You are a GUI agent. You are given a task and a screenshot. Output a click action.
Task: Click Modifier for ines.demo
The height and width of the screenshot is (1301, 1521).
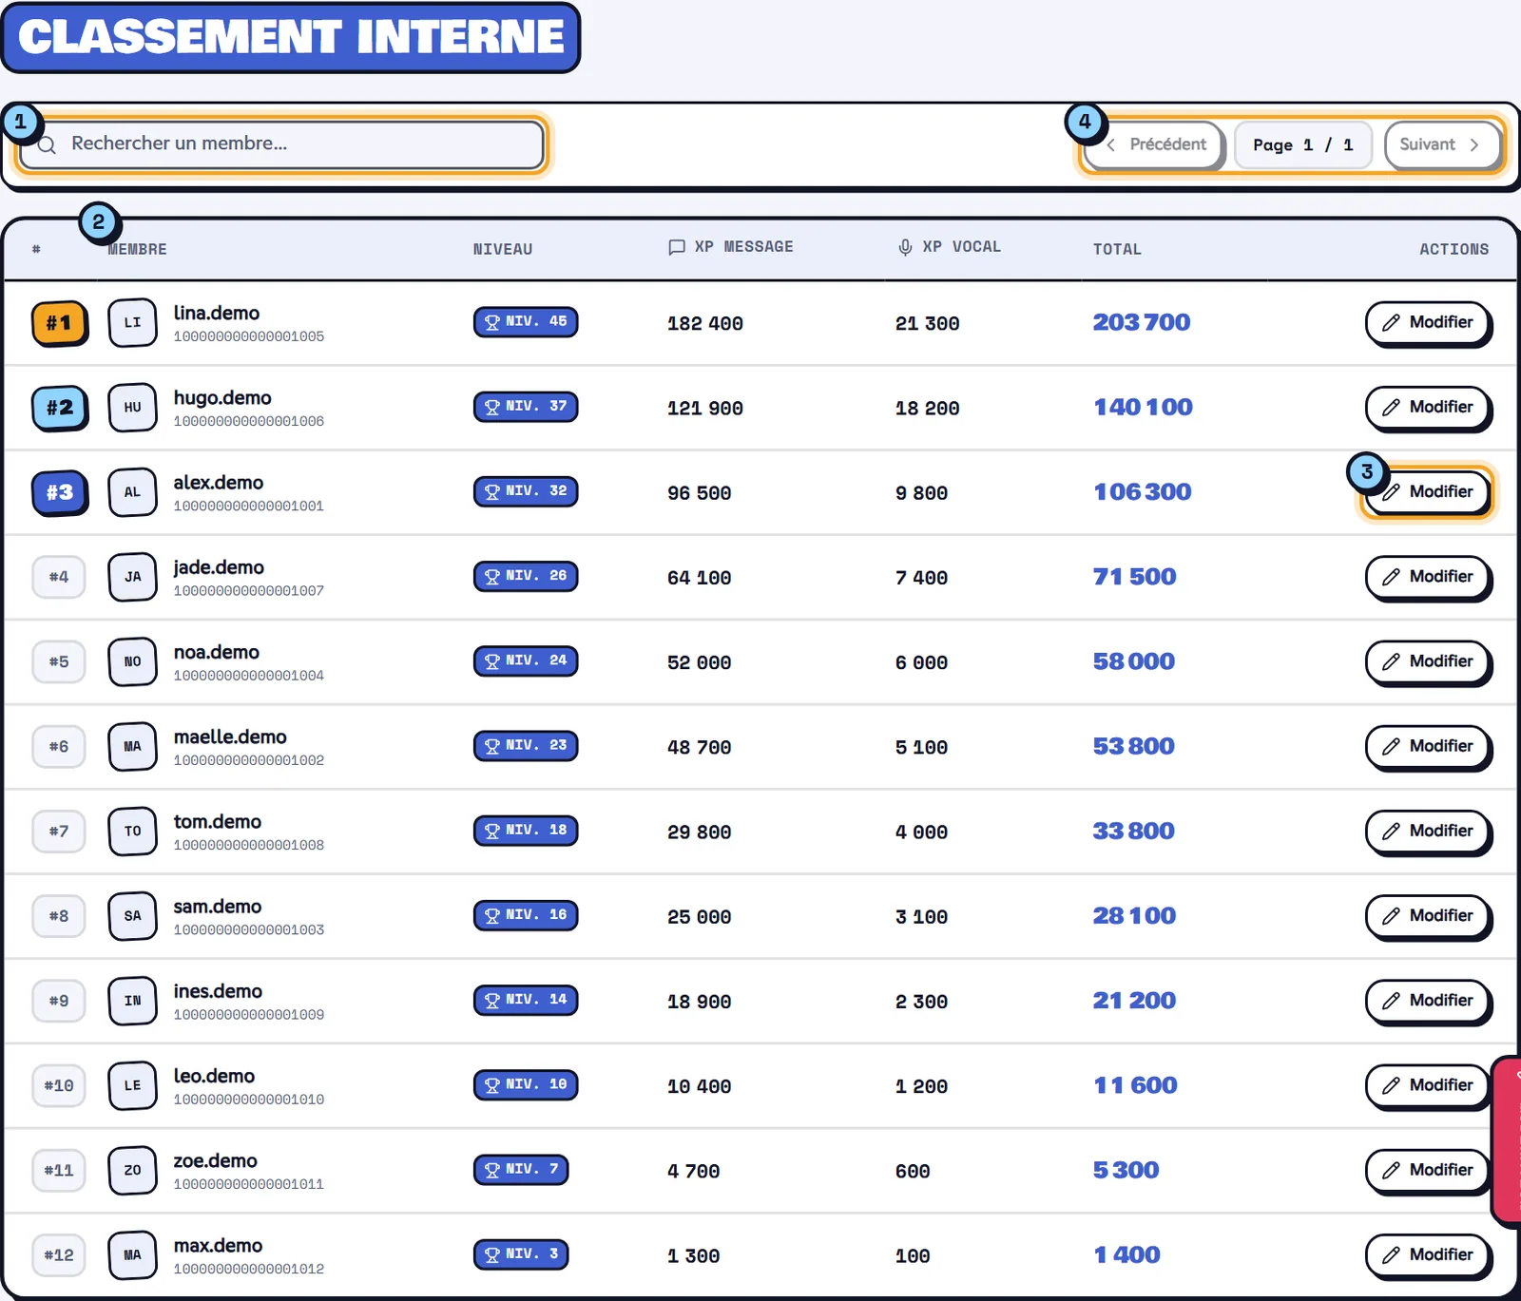pos(1427,1001)
